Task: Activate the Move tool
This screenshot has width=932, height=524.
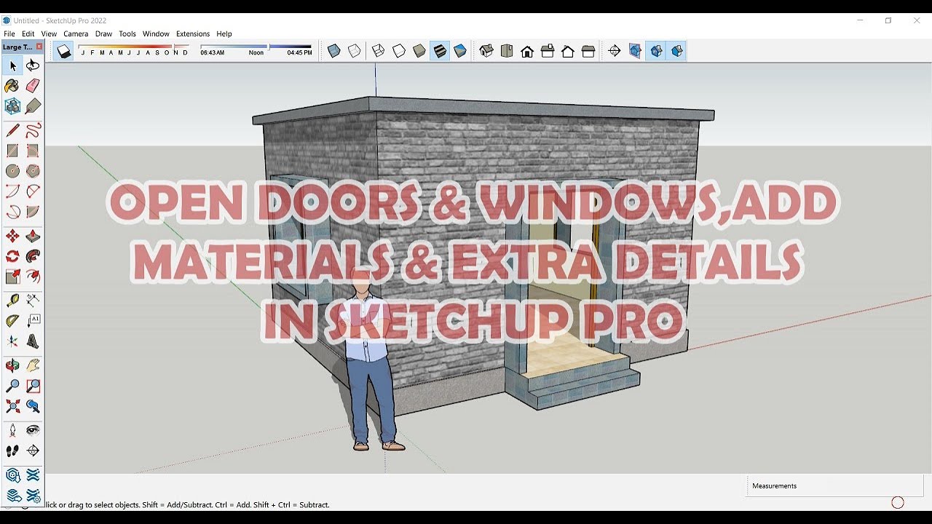Action: click(x=12, y=237)
